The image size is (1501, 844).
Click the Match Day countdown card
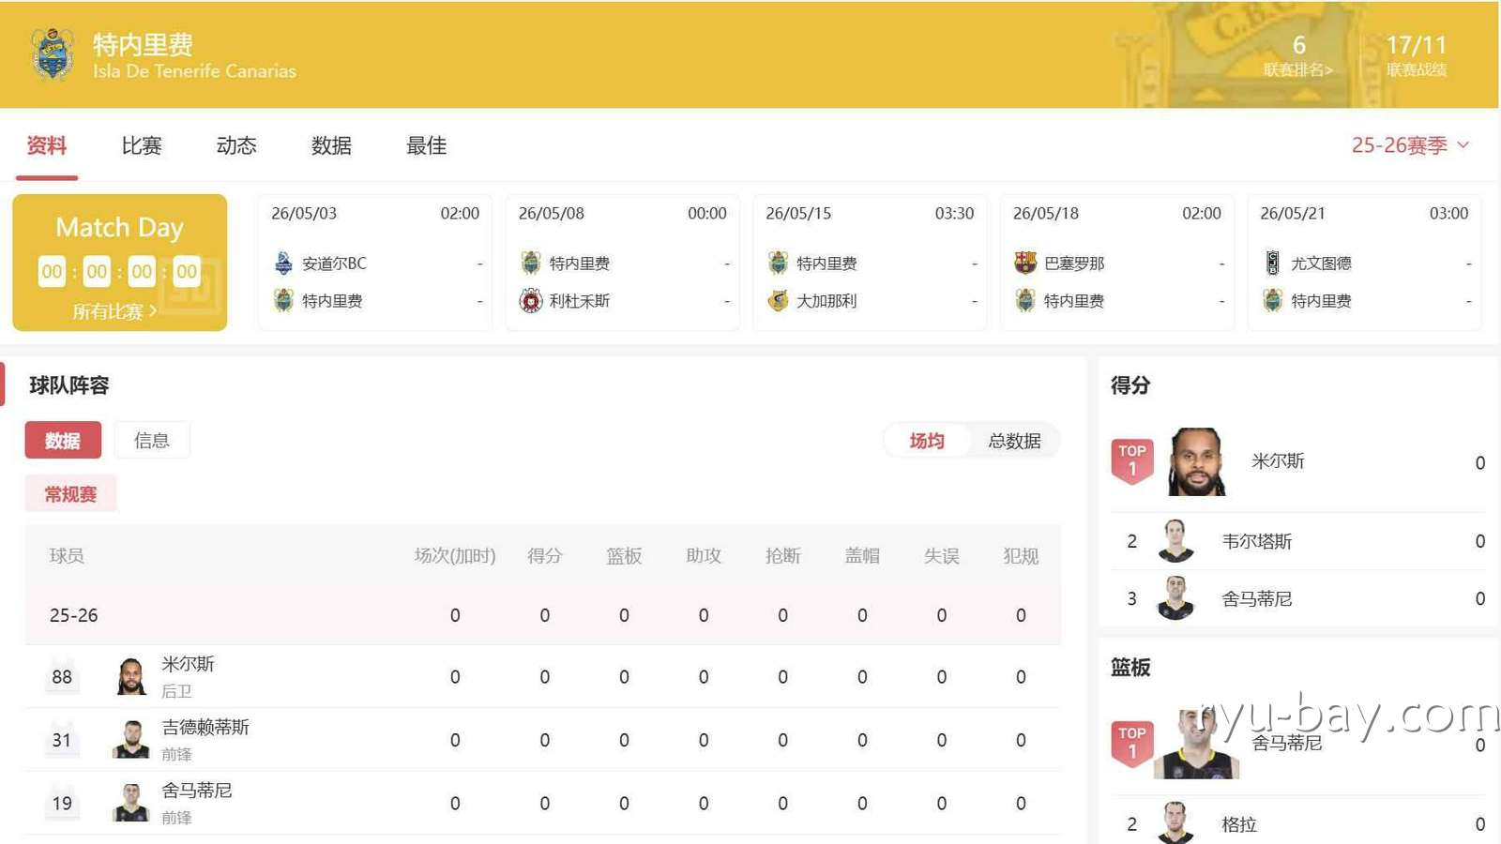[120, 263]
